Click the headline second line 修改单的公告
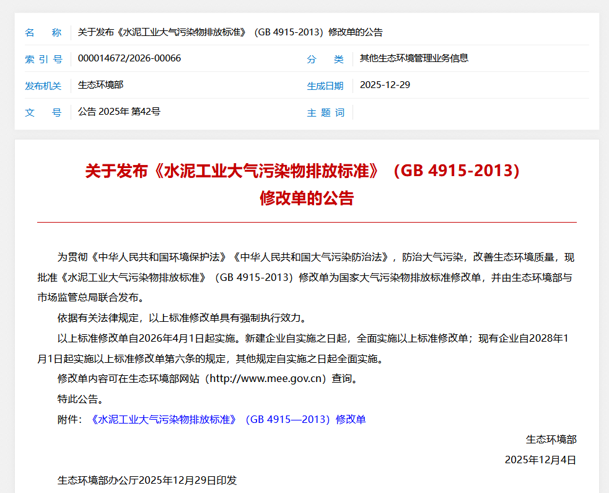Viewport: 609px width, 493px height. point(307,198)
